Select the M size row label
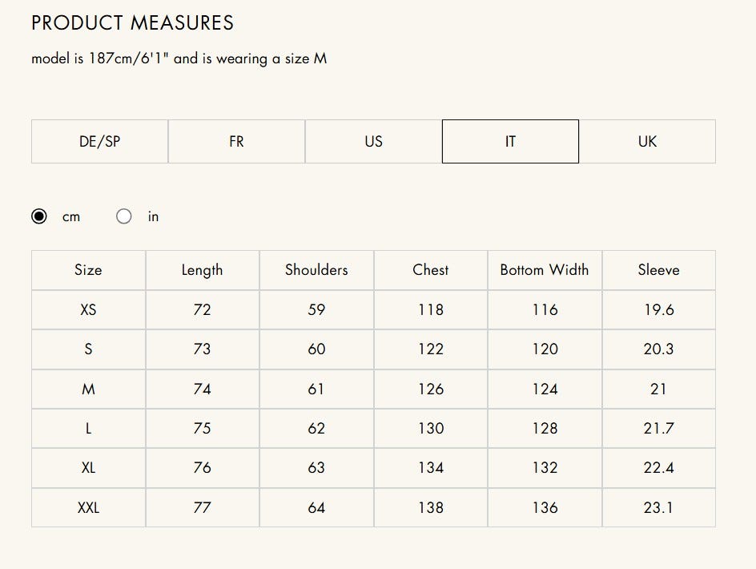 (88, 389)
